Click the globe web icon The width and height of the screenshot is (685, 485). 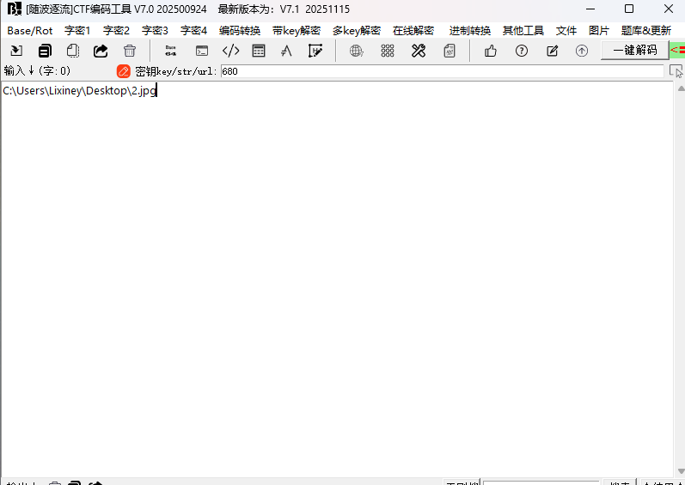pyautogui.click(x=357, y=51)
